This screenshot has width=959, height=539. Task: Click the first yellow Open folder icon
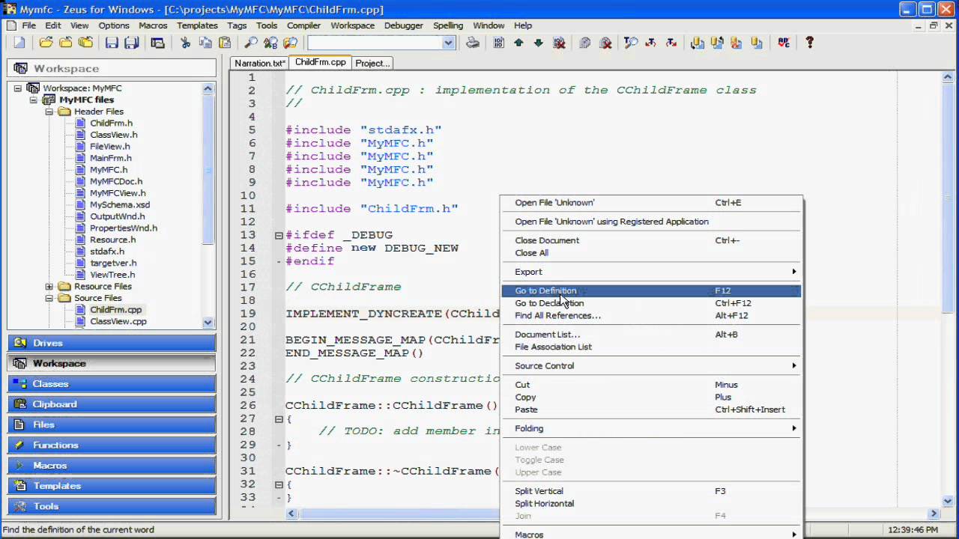(x=46, y=43)
